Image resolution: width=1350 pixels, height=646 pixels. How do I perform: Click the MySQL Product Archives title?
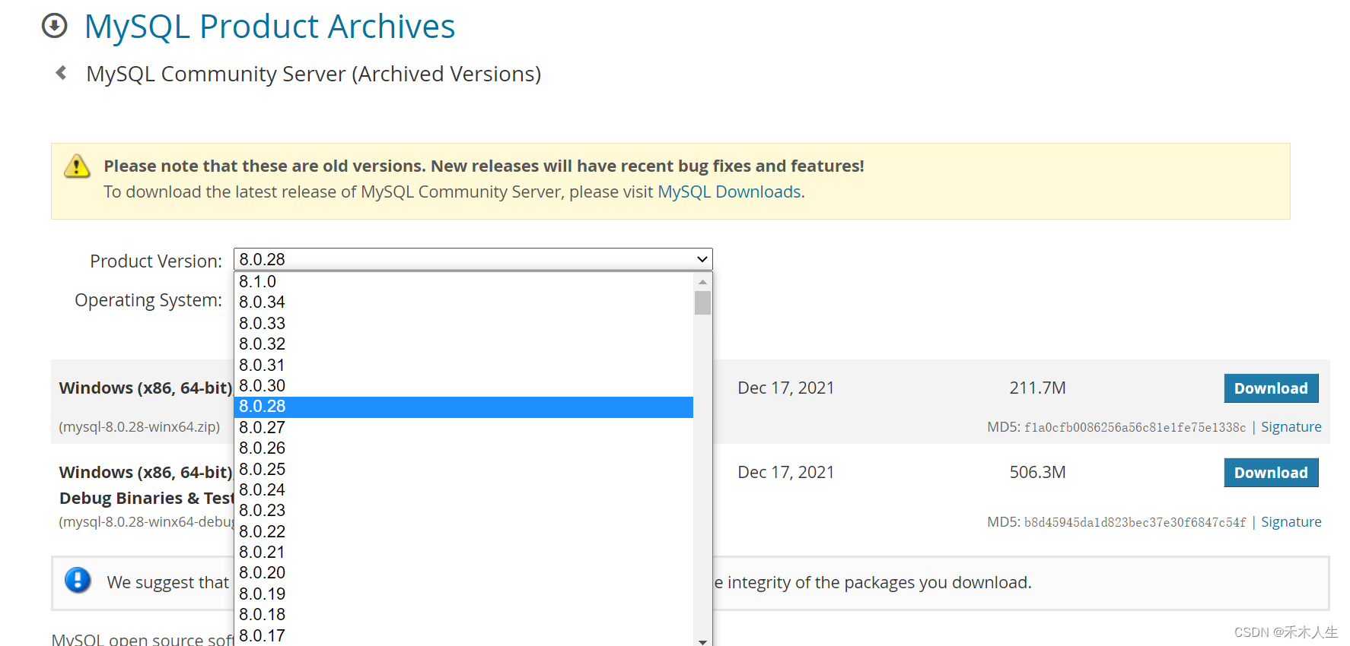270,27
